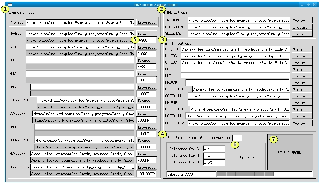The height and width of the screenshot is (183, 319).
Task: Click the Tolerance for N field
Action: (214, 156)
